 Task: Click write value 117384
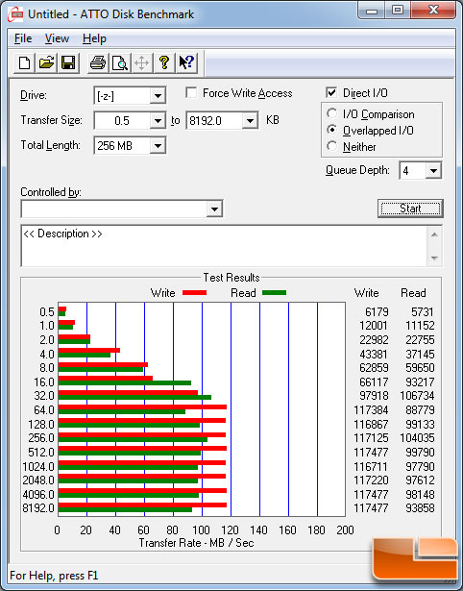point(371,409)
